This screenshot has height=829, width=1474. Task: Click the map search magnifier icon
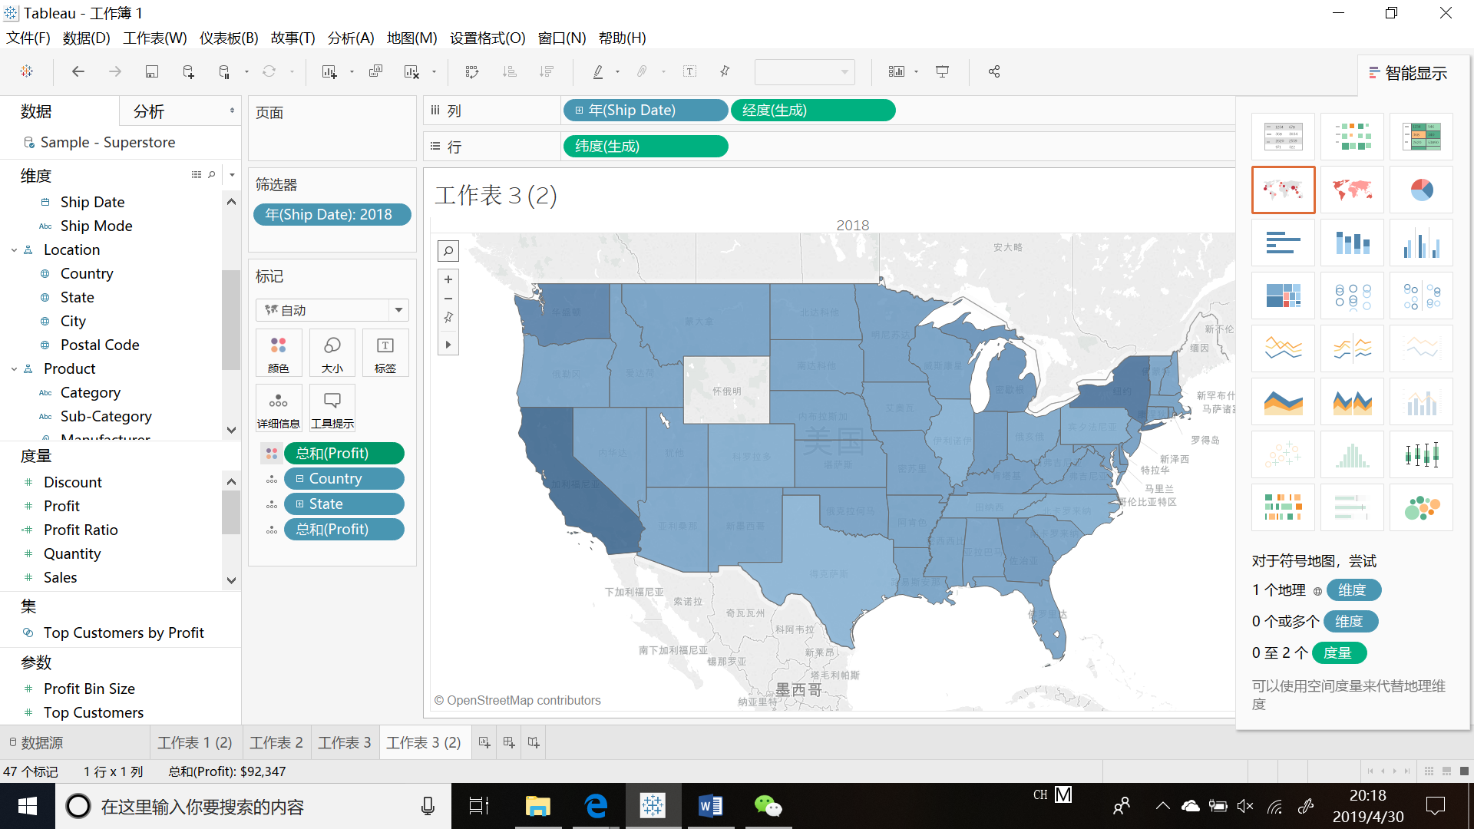click(448, 251)
